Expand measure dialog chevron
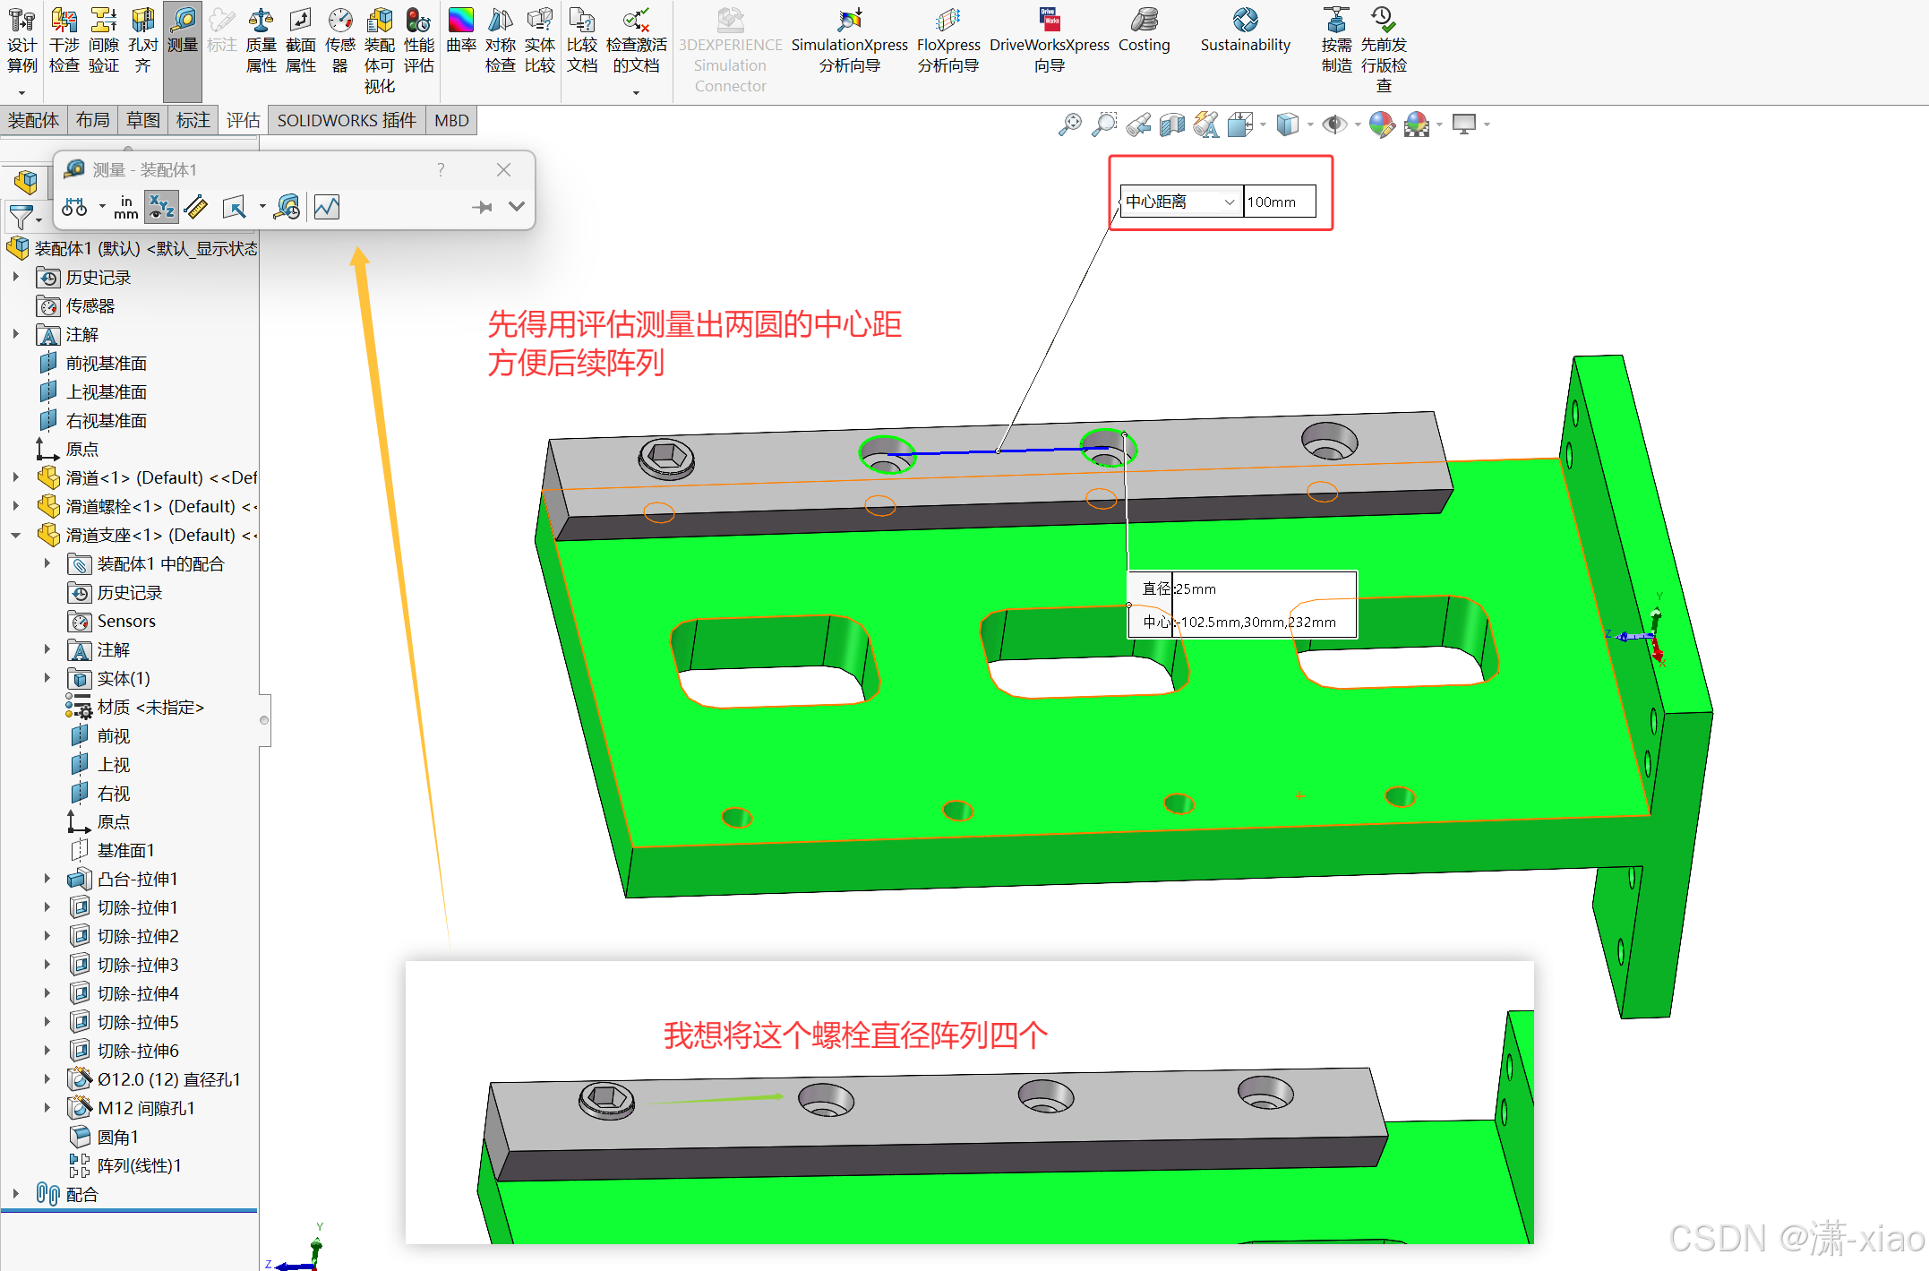Image resolution: width=1929 pixels, height=1271 pixels. pos(517,207)
